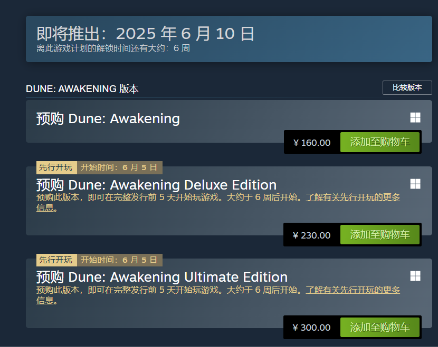Click the Dune: Awakening Deluxe Edition title
This screenshot has width=438, height=347.
pyautogui.click(x=156, y=185)
